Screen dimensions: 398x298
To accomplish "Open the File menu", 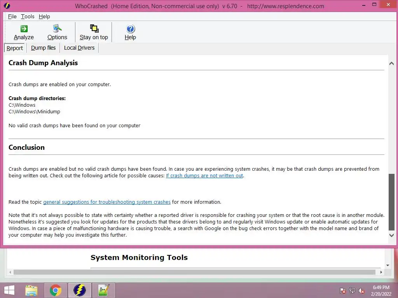I will coord(12,16).
